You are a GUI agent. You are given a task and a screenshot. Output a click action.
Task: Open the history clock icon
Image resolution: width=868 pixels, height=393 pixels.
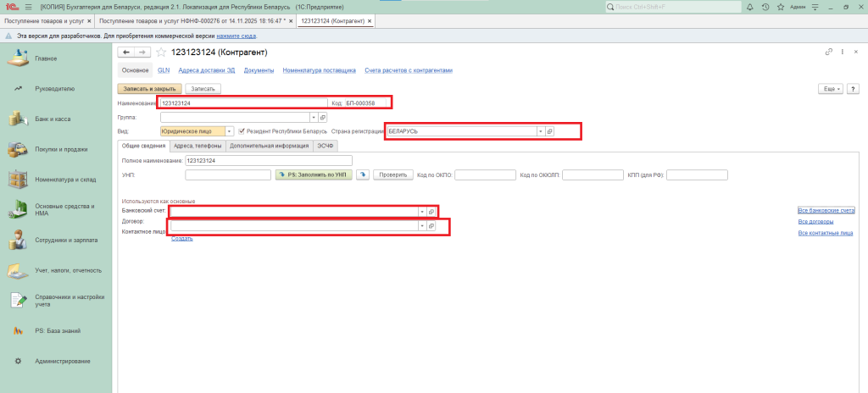point(765,7)
